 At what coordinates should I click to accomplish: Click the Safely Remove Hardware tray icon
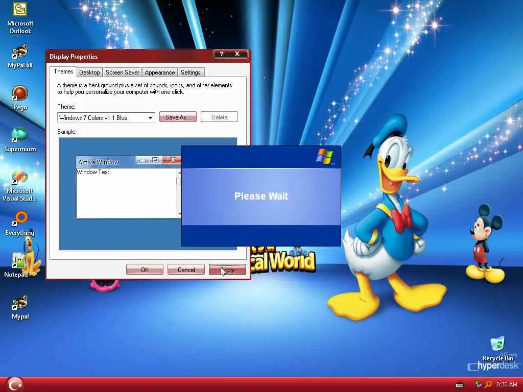coord(478,384)
